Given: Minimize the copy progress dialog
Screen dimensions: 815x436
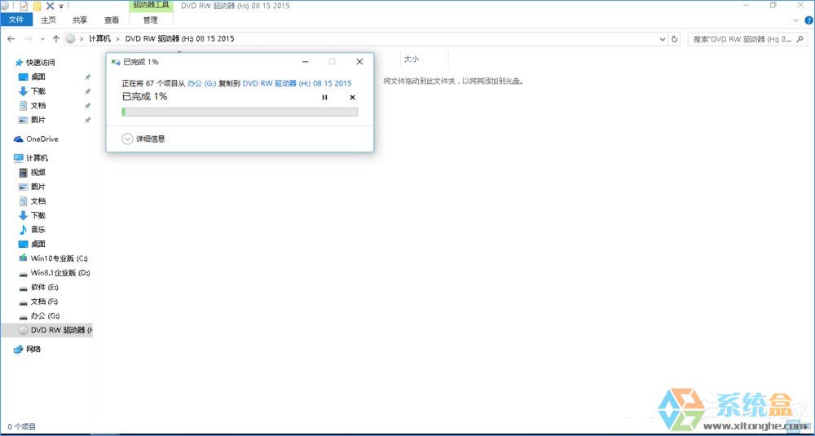Looking at the screenshot, I should (x=306, y=62).
